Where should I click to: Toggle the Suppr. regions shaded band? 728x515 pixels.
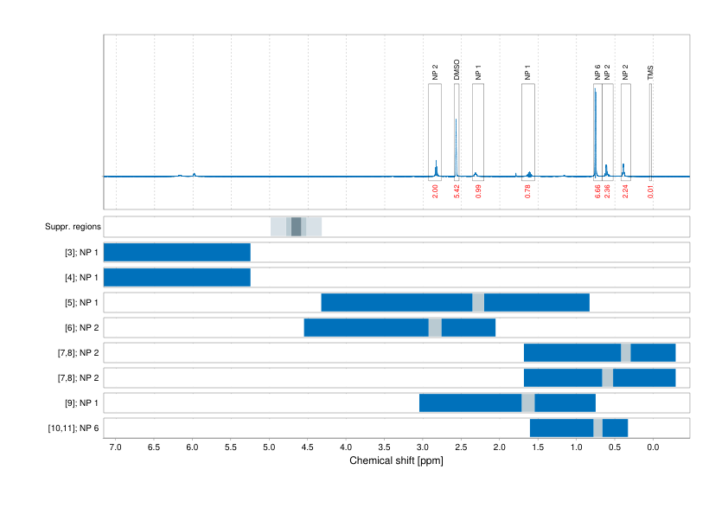296,226
